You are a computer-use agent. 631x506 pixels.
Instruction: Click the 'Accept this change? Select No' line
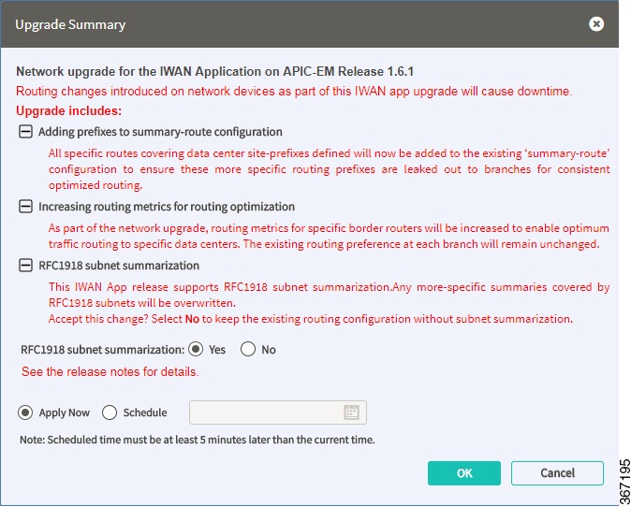(x=310, y=319)
